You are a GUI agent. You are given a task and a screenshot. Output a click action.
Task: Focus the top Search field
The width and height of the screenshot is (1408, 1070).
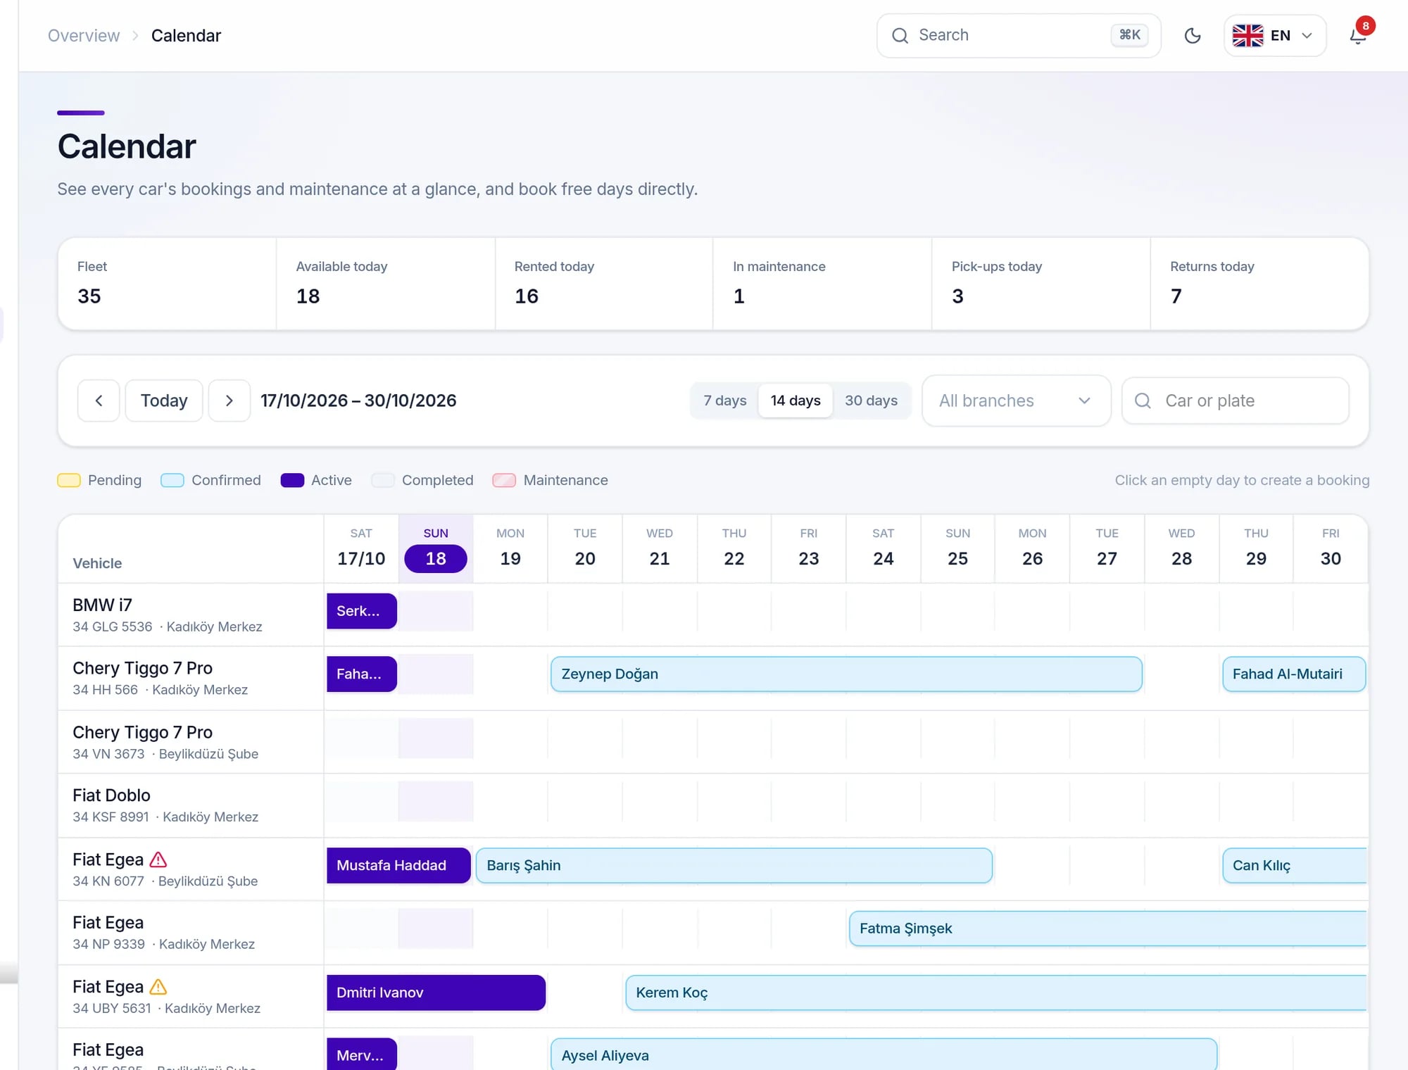pyautogui.click(x=1018, y=36)
